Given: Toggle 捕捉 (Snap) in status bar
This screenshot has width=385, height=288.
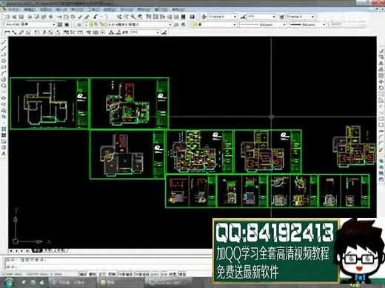Looking at the screenshot, I should pos(83,274).
